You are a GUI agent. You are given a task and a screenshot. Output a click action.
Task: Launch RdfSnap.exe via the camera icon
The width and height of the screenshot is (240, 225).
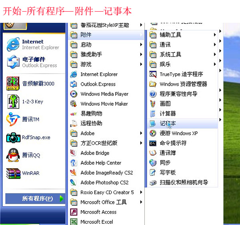13,137
